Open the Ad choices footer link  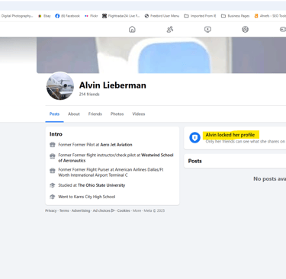(x=104, y=210)
